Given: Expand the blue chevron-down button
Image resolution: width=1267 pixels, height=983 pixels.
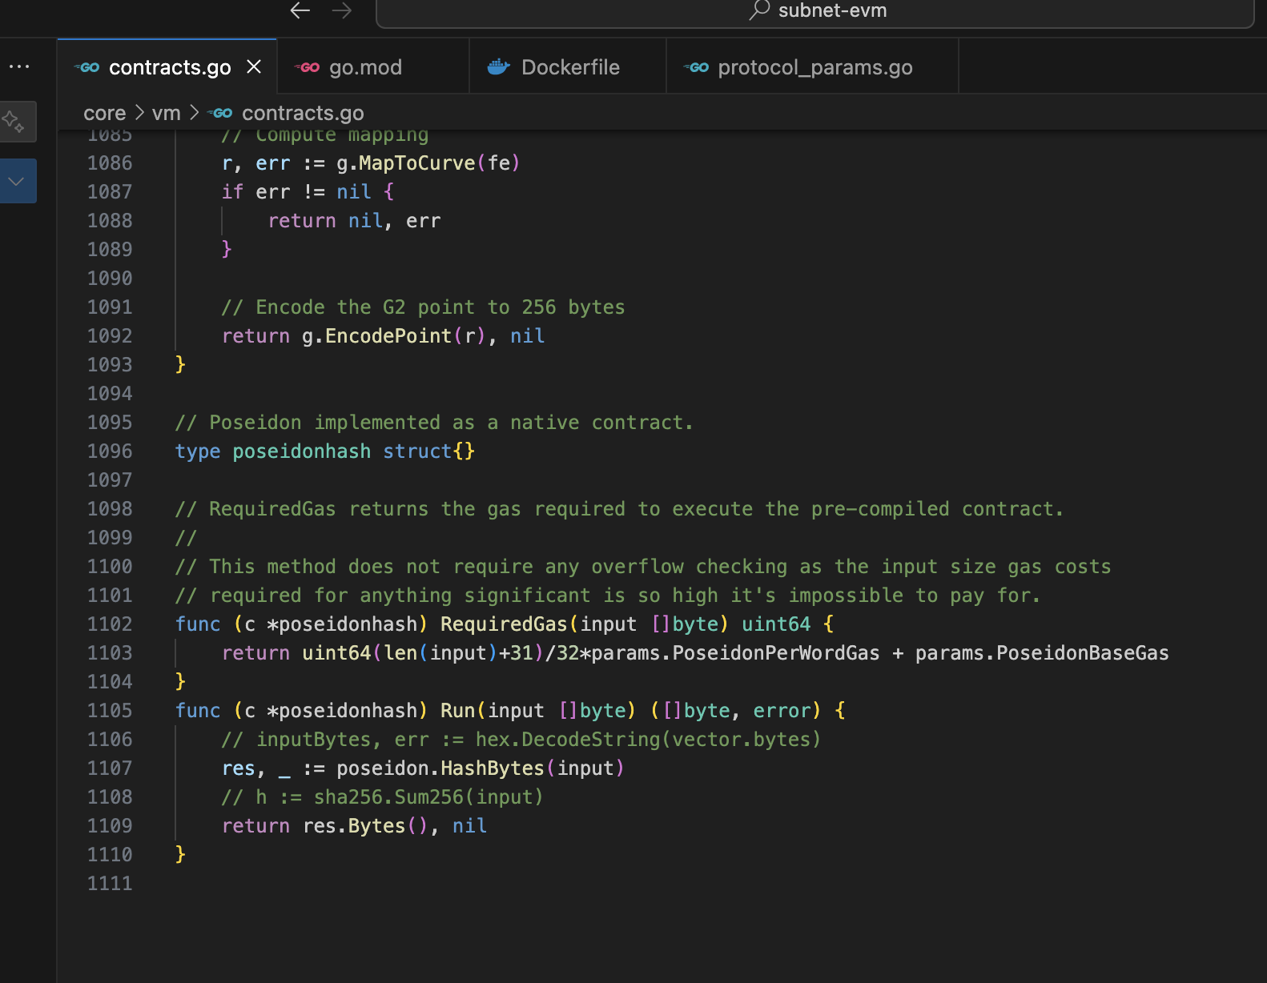Looking at the screenshot, I should coord(16,181).
